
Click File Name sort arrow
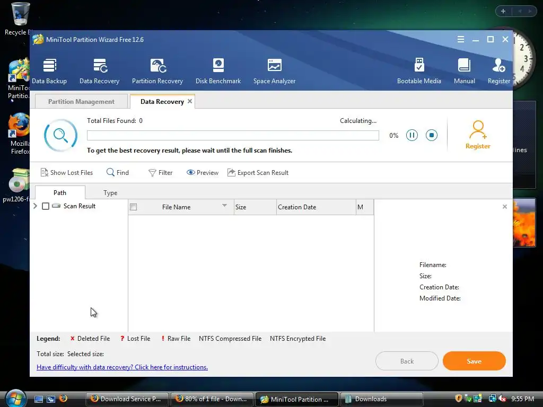(224, 206)
